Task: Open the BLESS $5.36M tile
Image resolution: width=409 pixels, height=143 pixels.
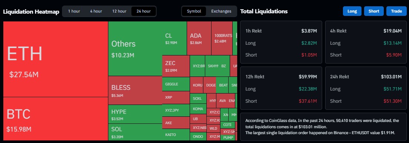Action: (135, 90)
